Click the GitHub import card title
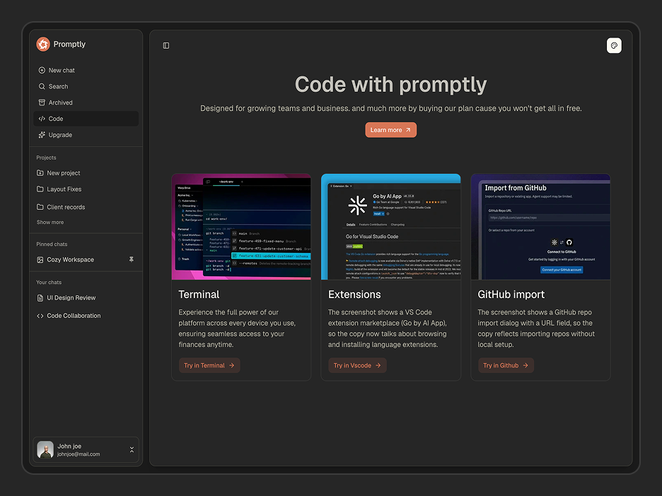662x496 pixels. pos(511,295)
